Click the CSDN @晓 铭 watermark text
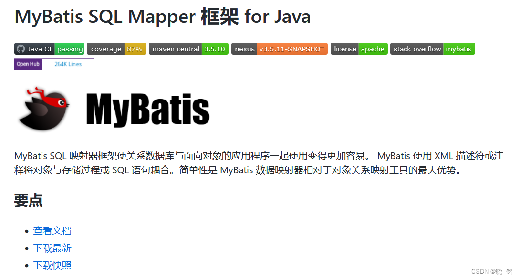The width and height of the screenshot is (520, 279). (x=491, y=271)
